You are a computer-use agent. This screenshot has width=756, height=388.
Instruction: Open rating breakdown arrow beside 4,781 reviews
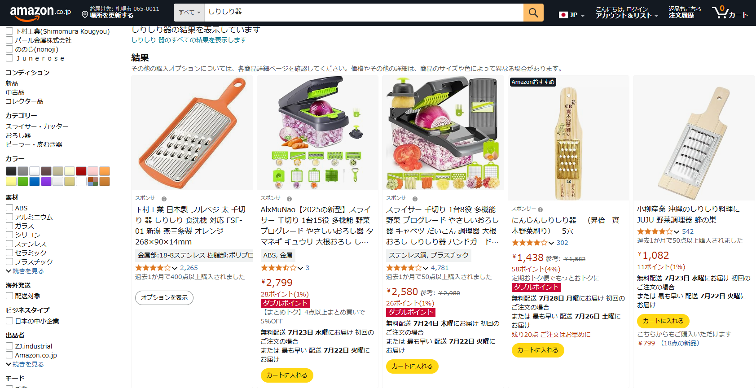click(x=426, y=268)
